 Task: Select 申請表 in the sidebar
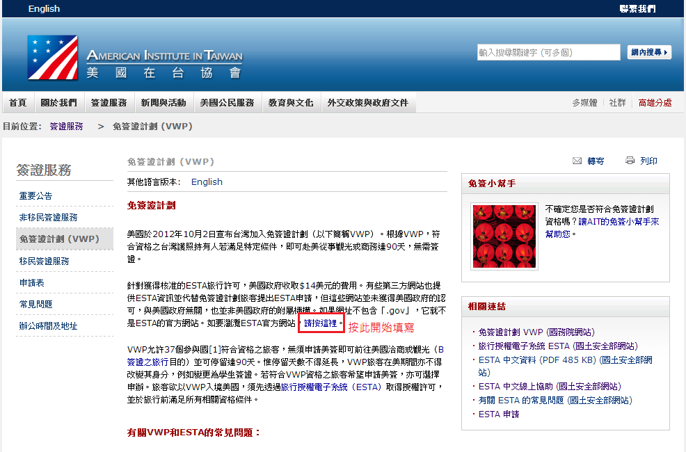[x=31, y=283]
